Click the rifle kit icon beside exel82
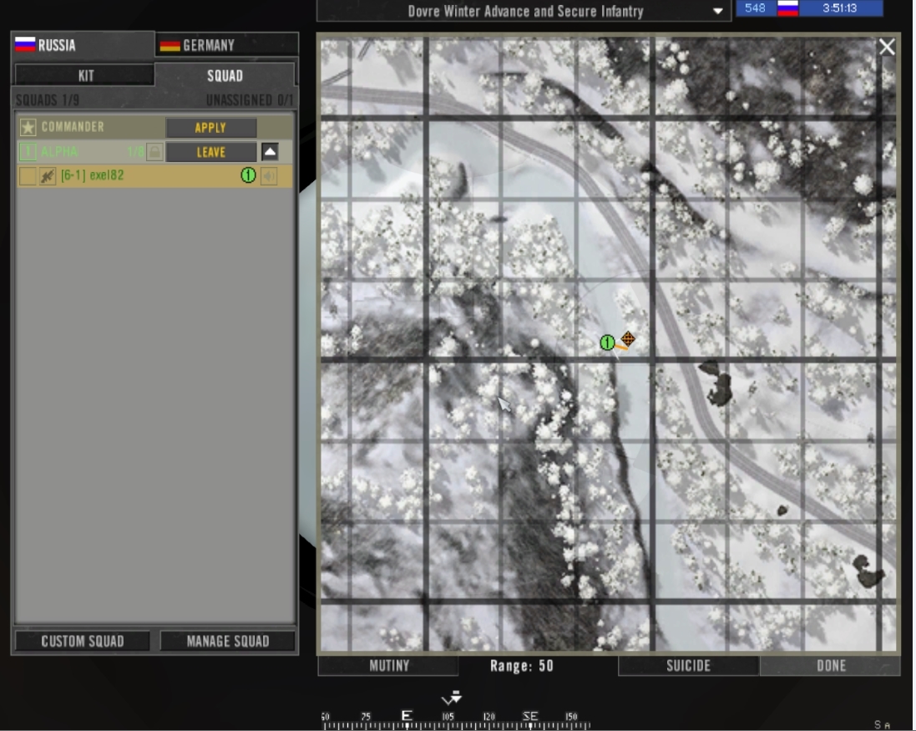 tap(48, 175)
